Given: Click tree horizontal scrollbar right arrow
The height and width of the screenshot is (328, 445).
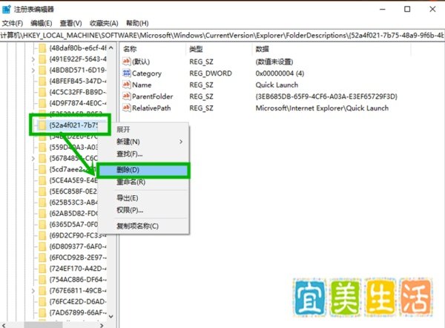Looking at the screenshot, I should 102,325.
